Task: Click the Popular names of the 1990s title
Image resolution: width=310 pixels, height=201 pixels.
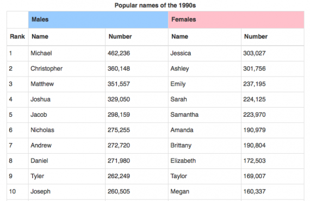Action: [155, 5]
